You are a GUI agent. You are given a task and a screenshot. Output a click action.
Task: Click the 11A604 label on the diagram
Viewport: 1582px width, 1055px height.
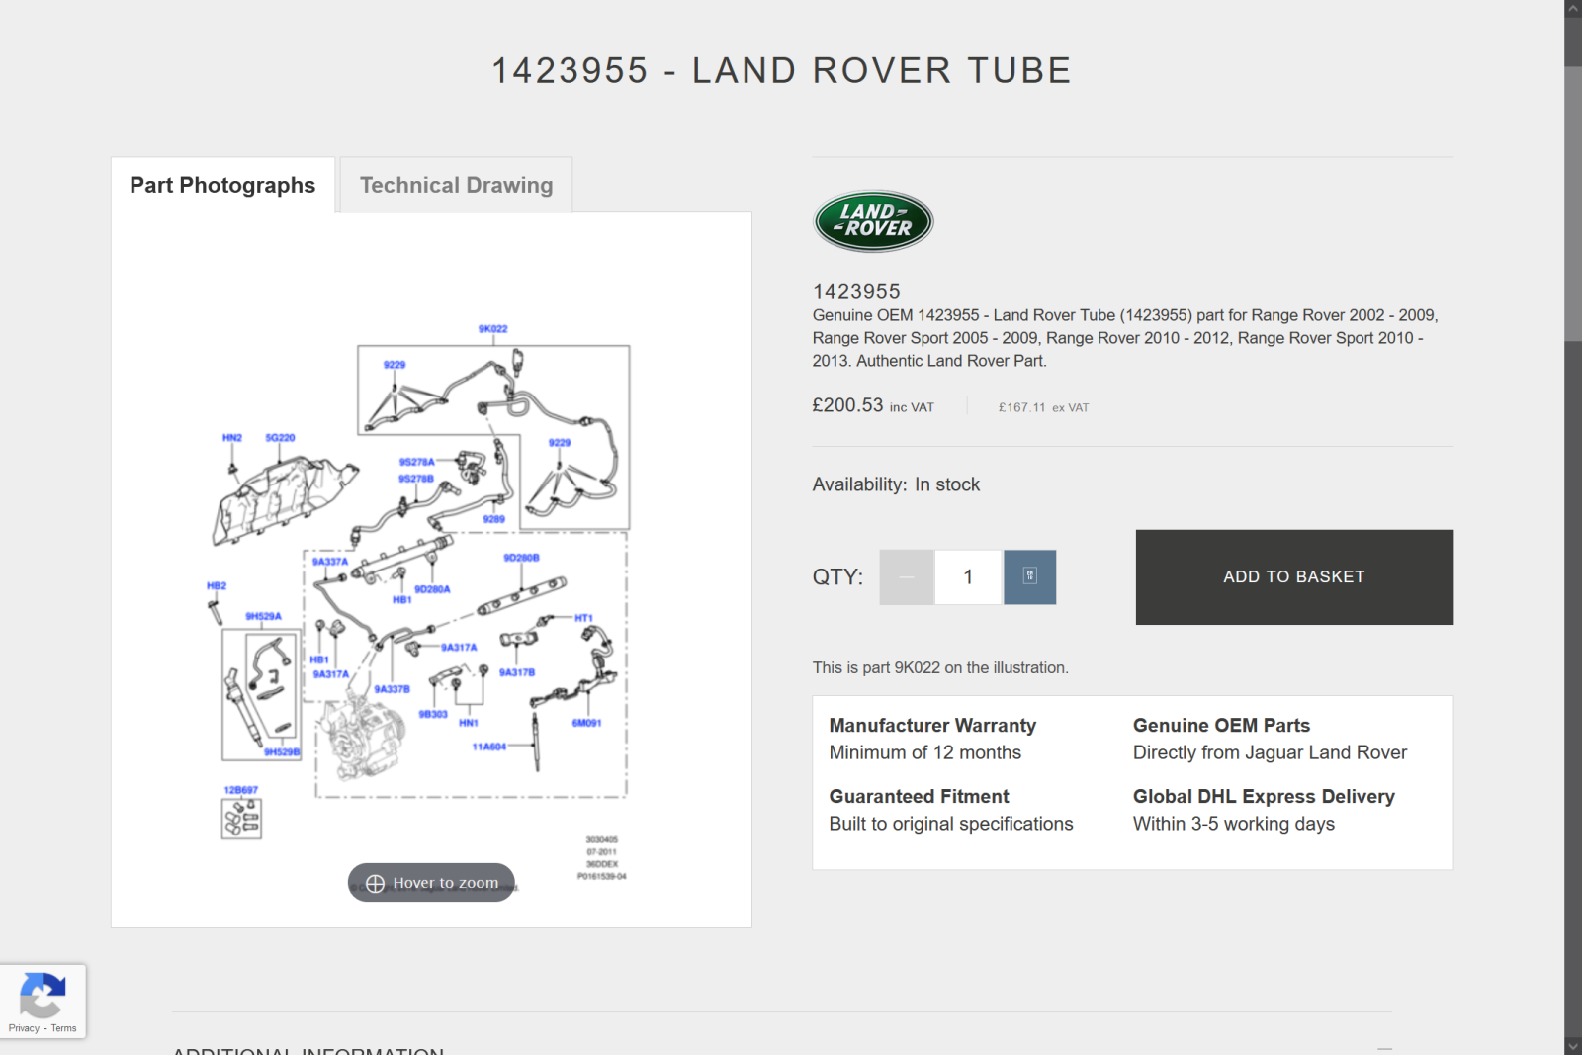pos(488,747)
